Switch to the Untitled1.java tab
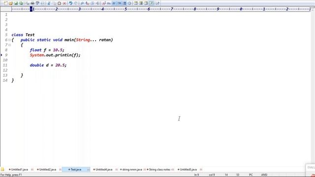The width and height of the screenshot is (315, 177). (20, 170)
